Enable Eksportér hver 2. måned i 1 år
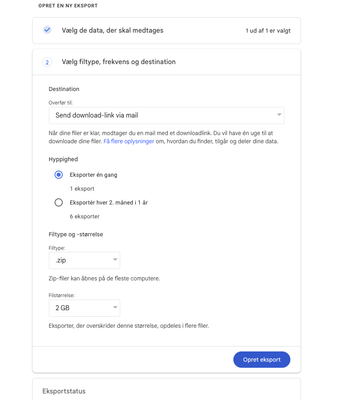Image resolution: width=349 pixels, height=400 pixels. tap(58, 202)
